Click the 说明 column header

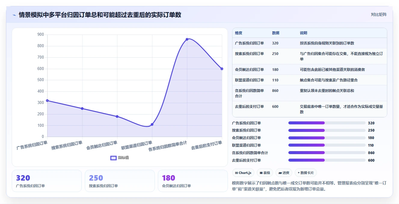[303, 33]
